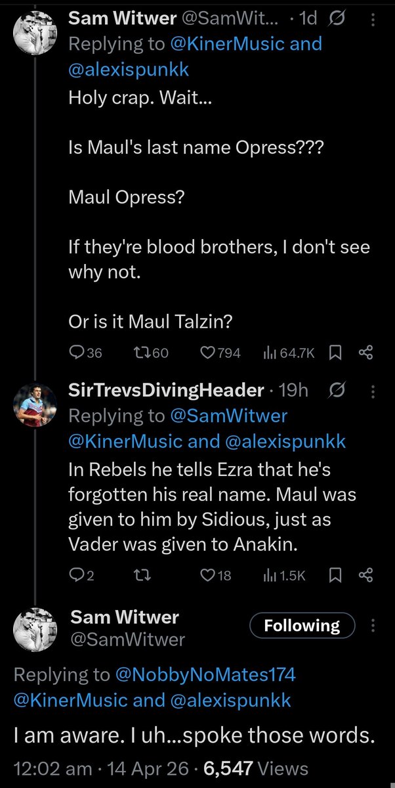
Task: Share Sam Witwer's first tweet
Action: (x=366, y=353)
